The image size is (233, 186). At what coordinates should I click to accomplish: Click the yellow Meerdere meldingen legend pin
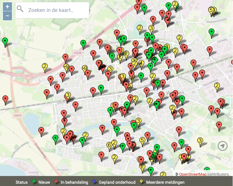tap(142, 182)
